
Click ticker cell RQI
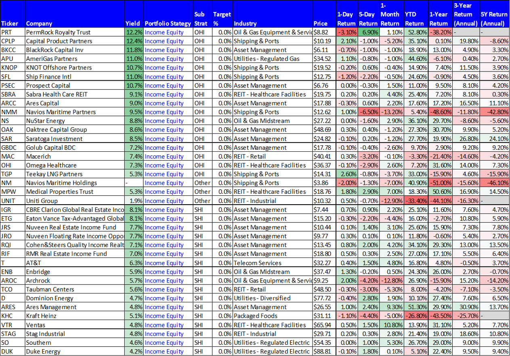(x=13, y=245)
